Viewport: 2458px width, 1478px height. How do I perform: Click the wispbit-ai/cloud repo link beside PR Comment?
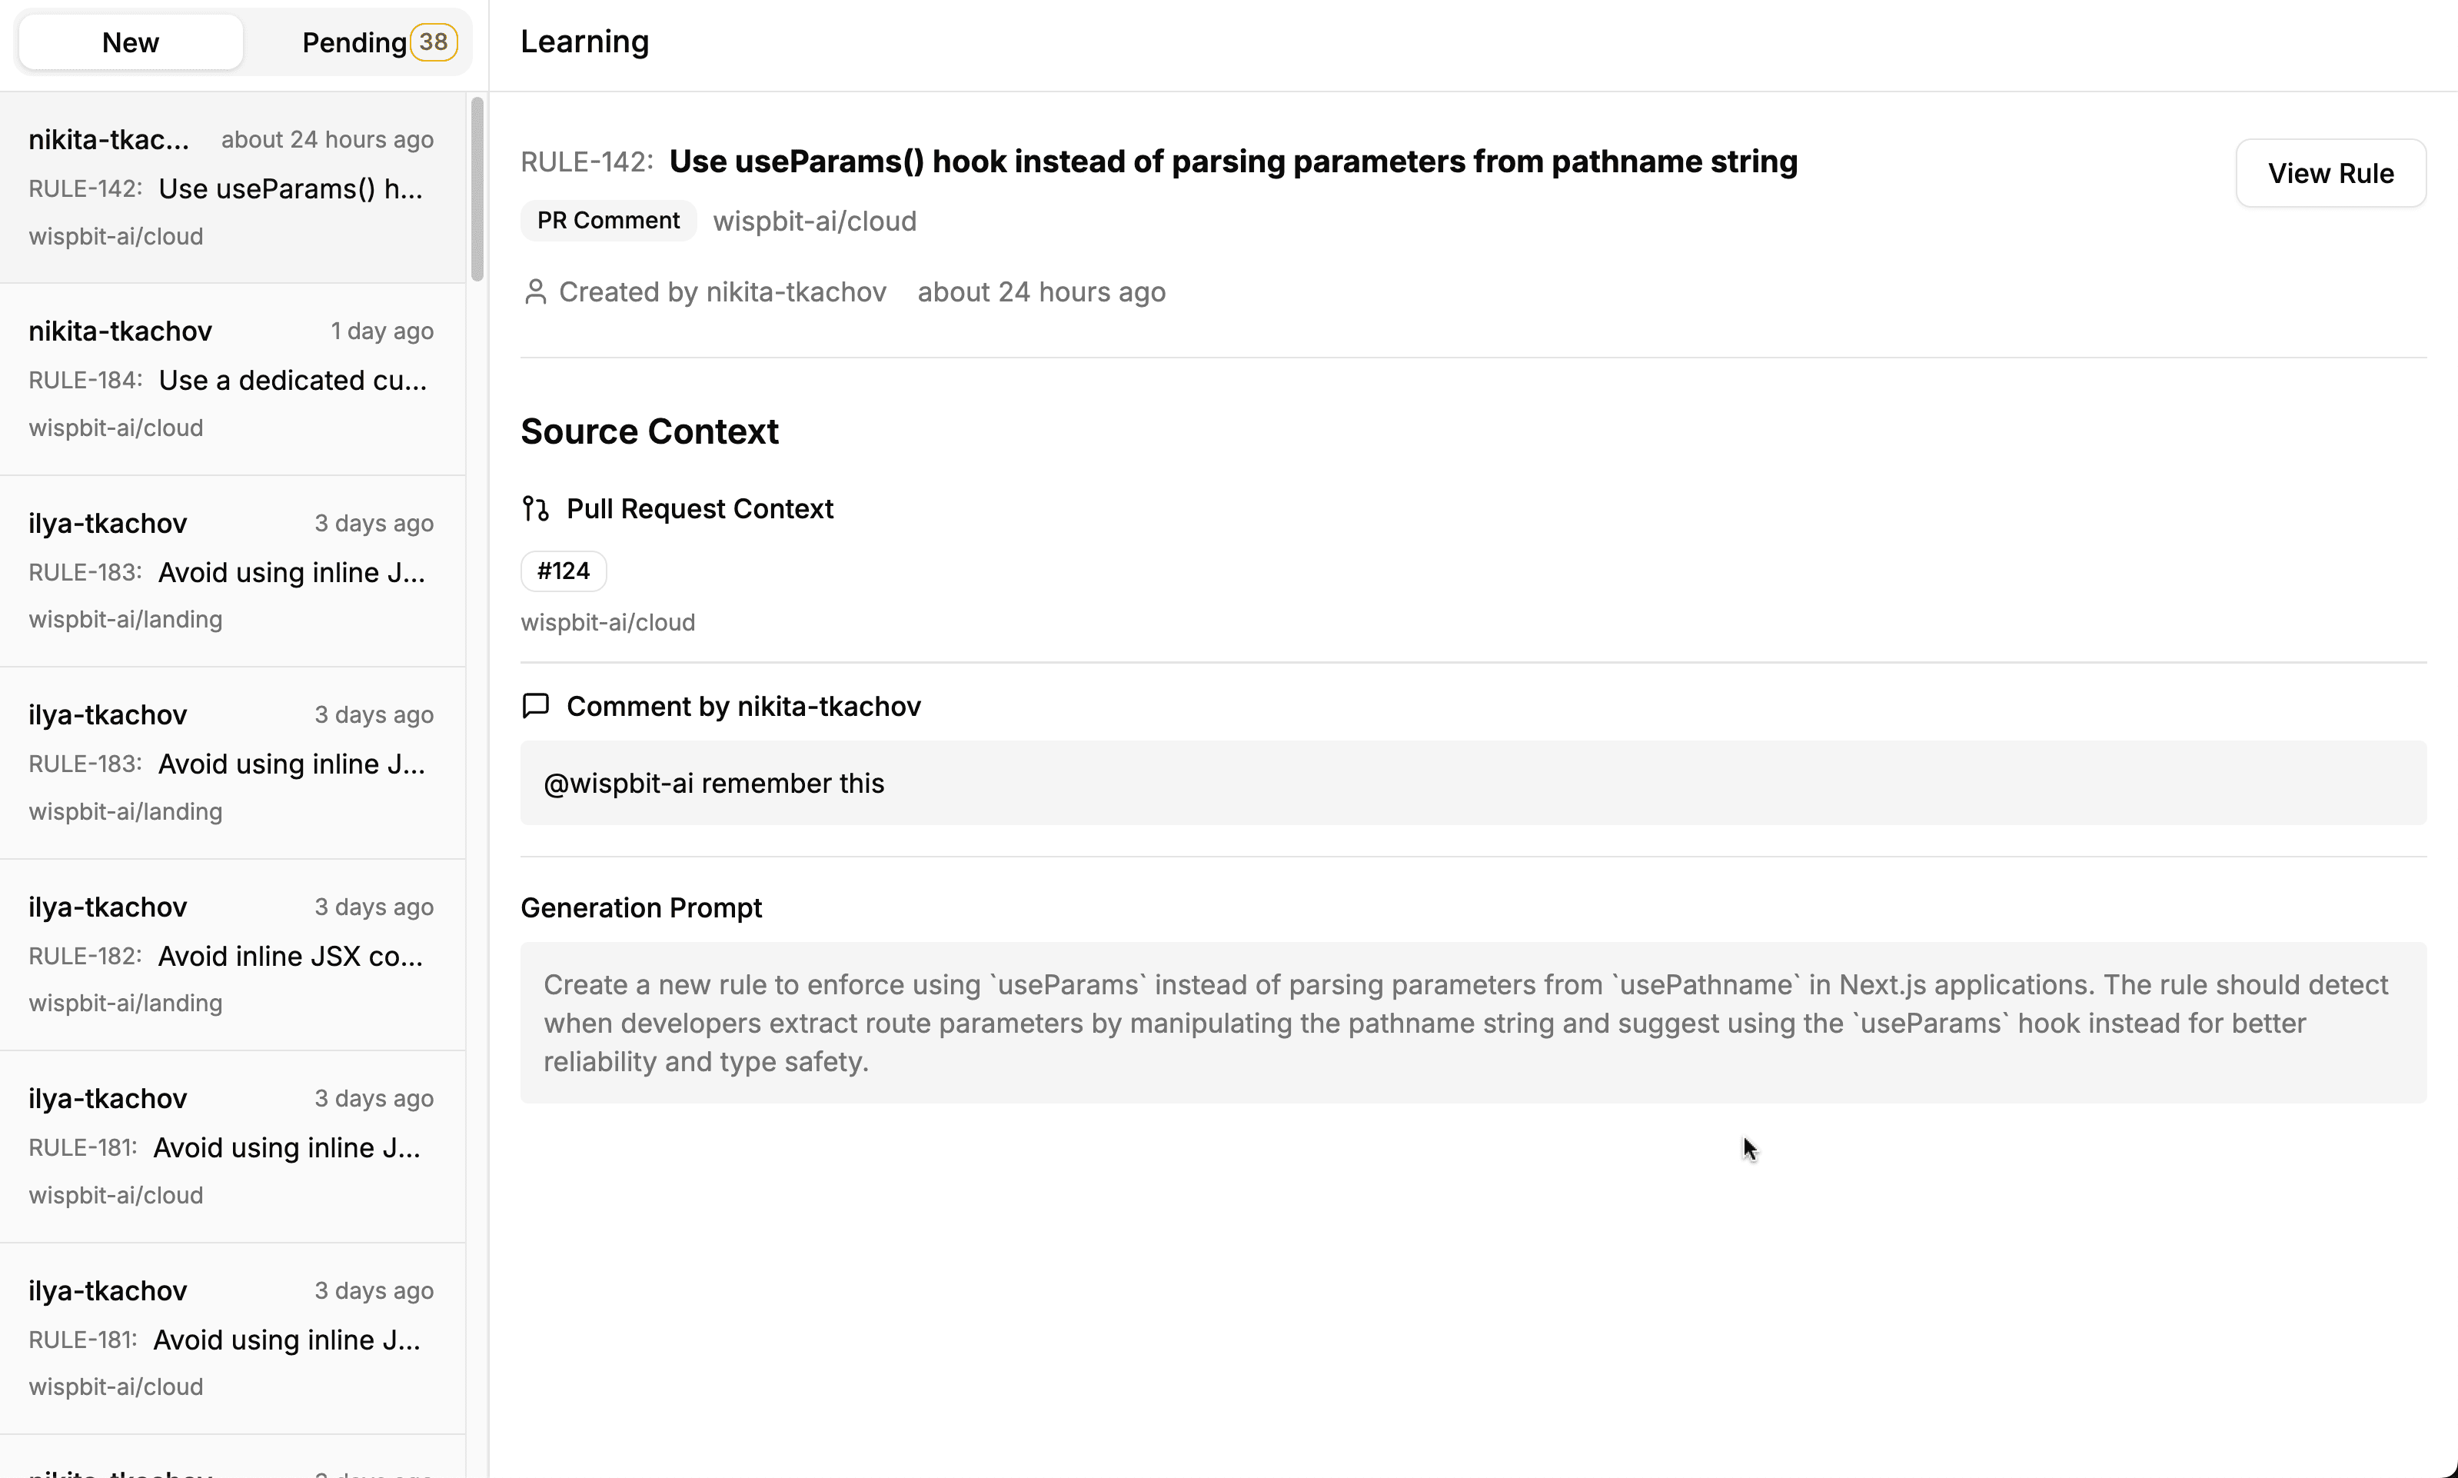coord(814,221)
